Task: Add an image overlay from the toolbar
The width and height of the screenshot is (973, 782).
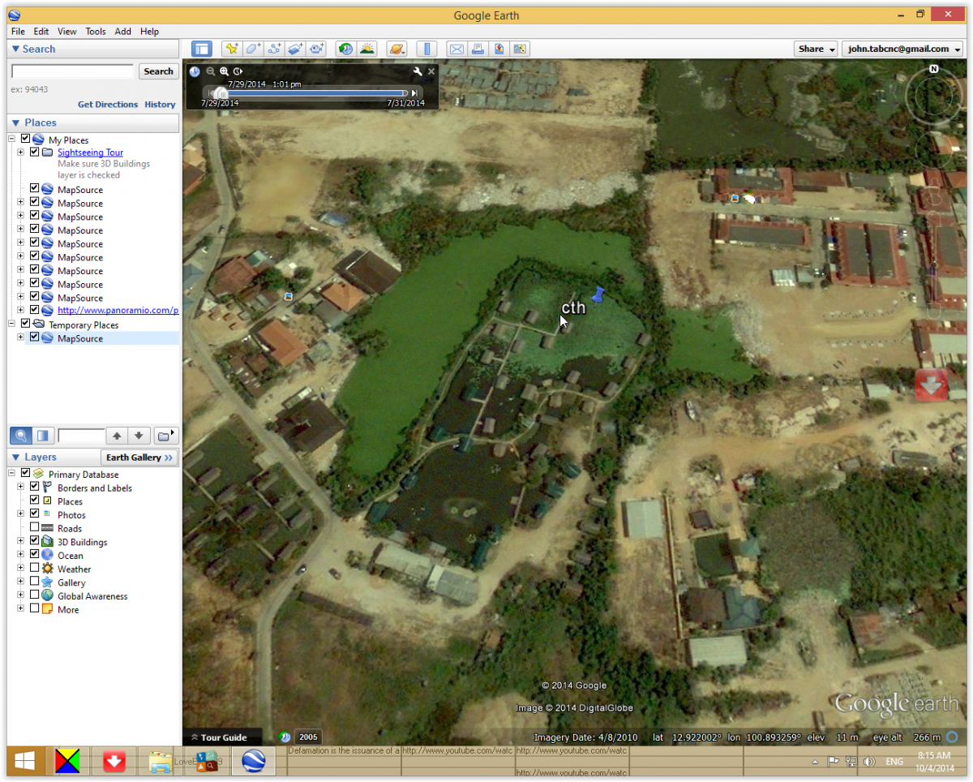Action: [x=295, y=49]
